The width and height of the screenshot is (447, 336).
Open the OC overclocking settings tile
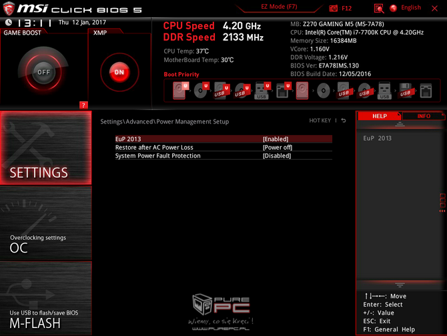(x=45, y=223)
